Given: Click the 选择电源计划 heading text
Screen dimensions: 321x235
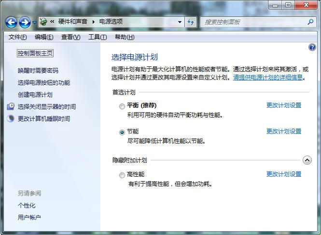Looking at the screenshot, I should (135, 57).
